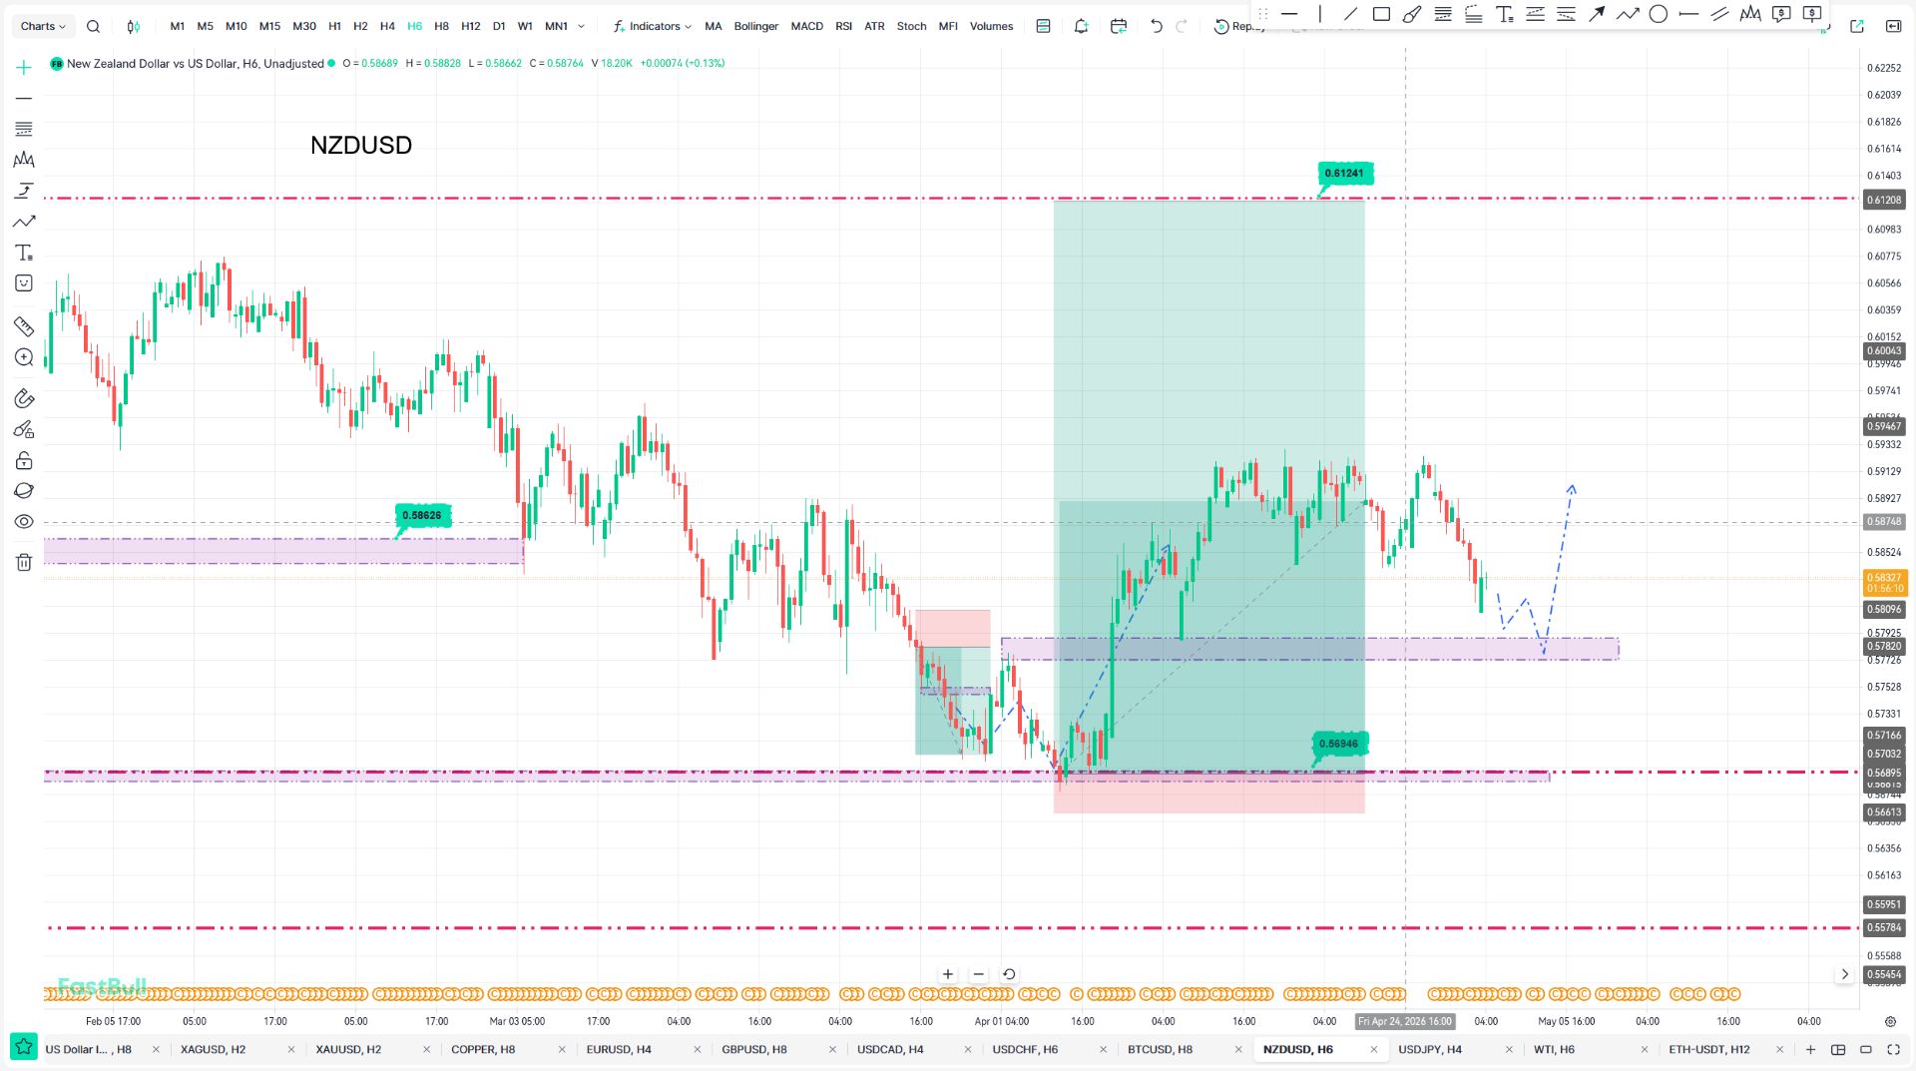The image size is (1916, 1071).
Task: Activate the magnet snap tool
Action: click(24, 398)
